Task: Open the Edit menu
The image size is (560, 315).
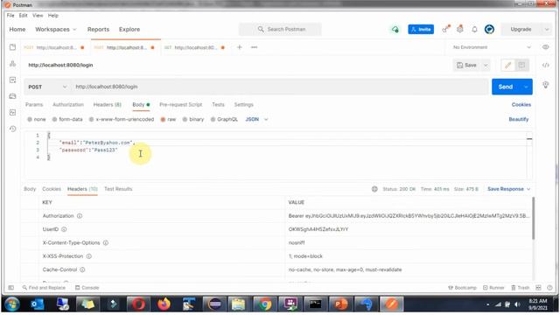Action: click(24, 16)
